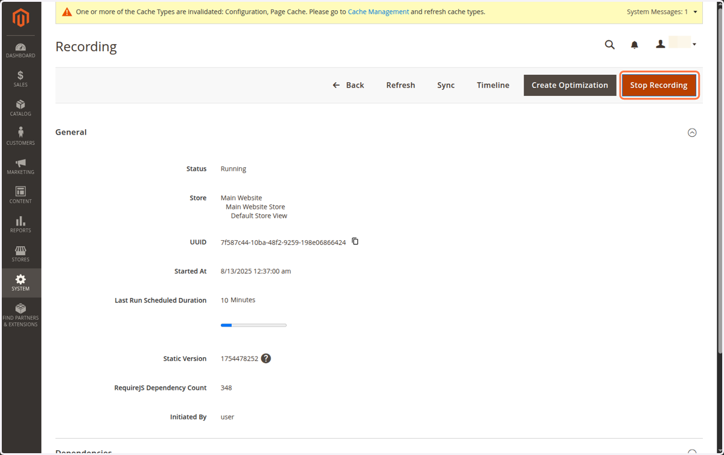Click the Timeline toolbar button
Viewport: 724px width, 455px height.
[493, 85]
